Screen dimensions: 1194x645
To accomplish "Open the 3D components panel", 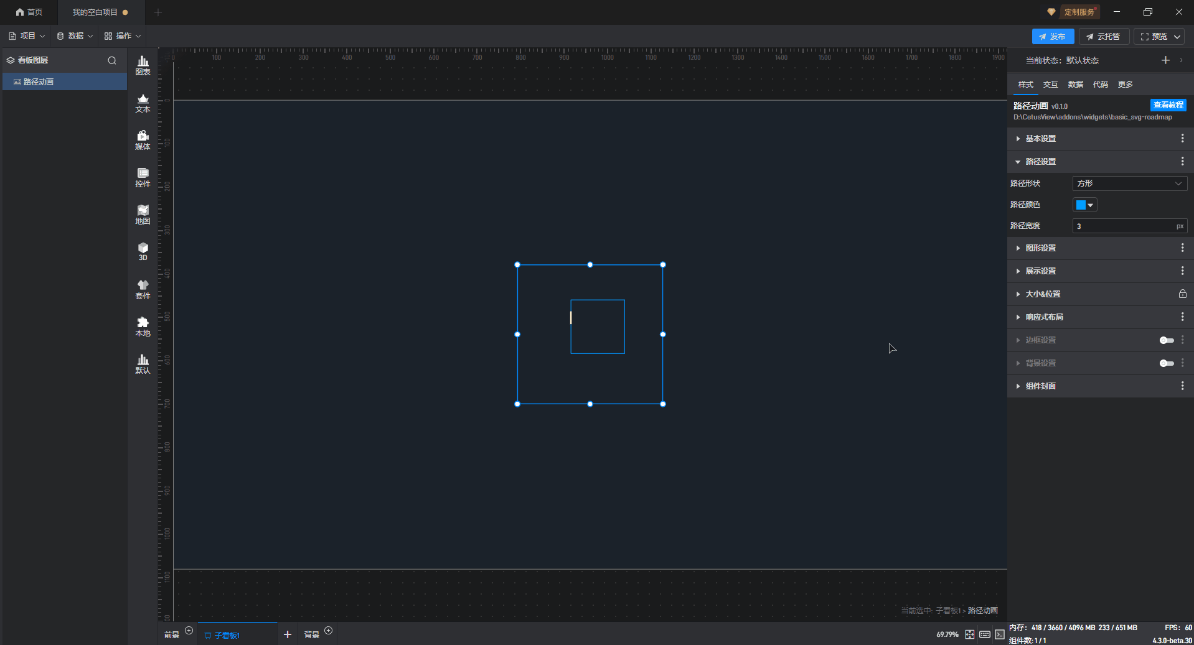I will point(143,251).
